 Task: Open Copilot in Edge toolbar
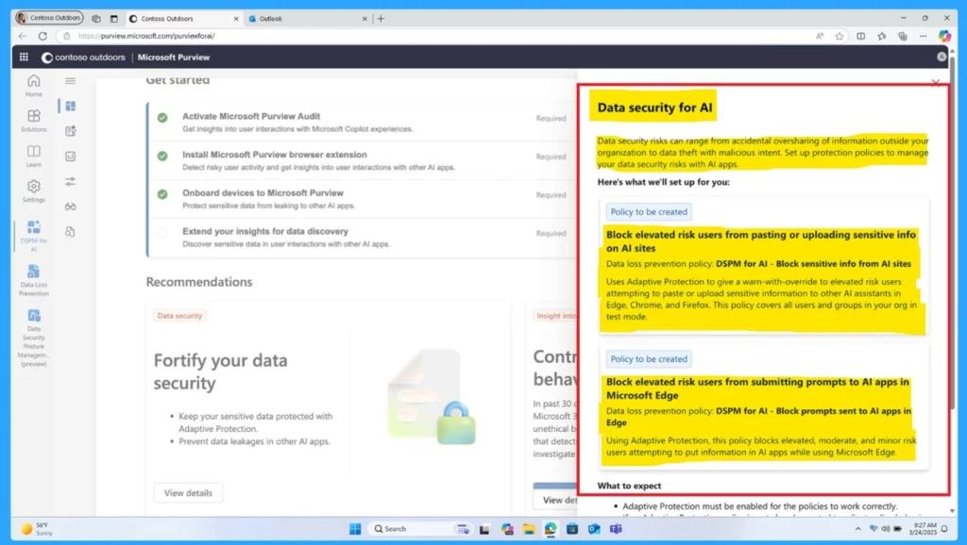pos(944,37)
